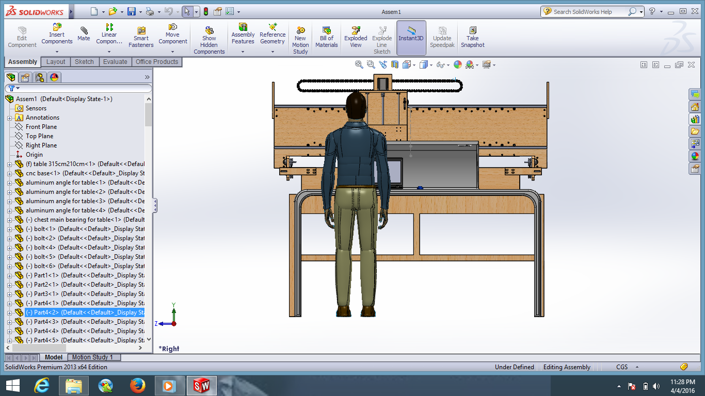Click the Insert Components tool icon
Image resolution: width=705 pixels, height=396 pixels.
[x=57, y=26]
